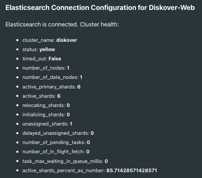Click the number_of_nodes entry

tap(46, 68)
